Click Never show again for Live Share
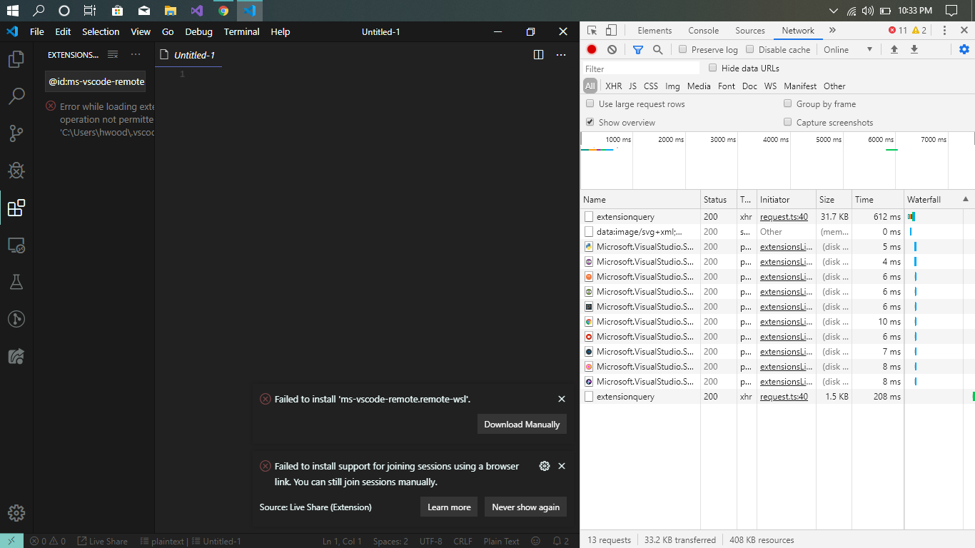 (x=525, y=507)
